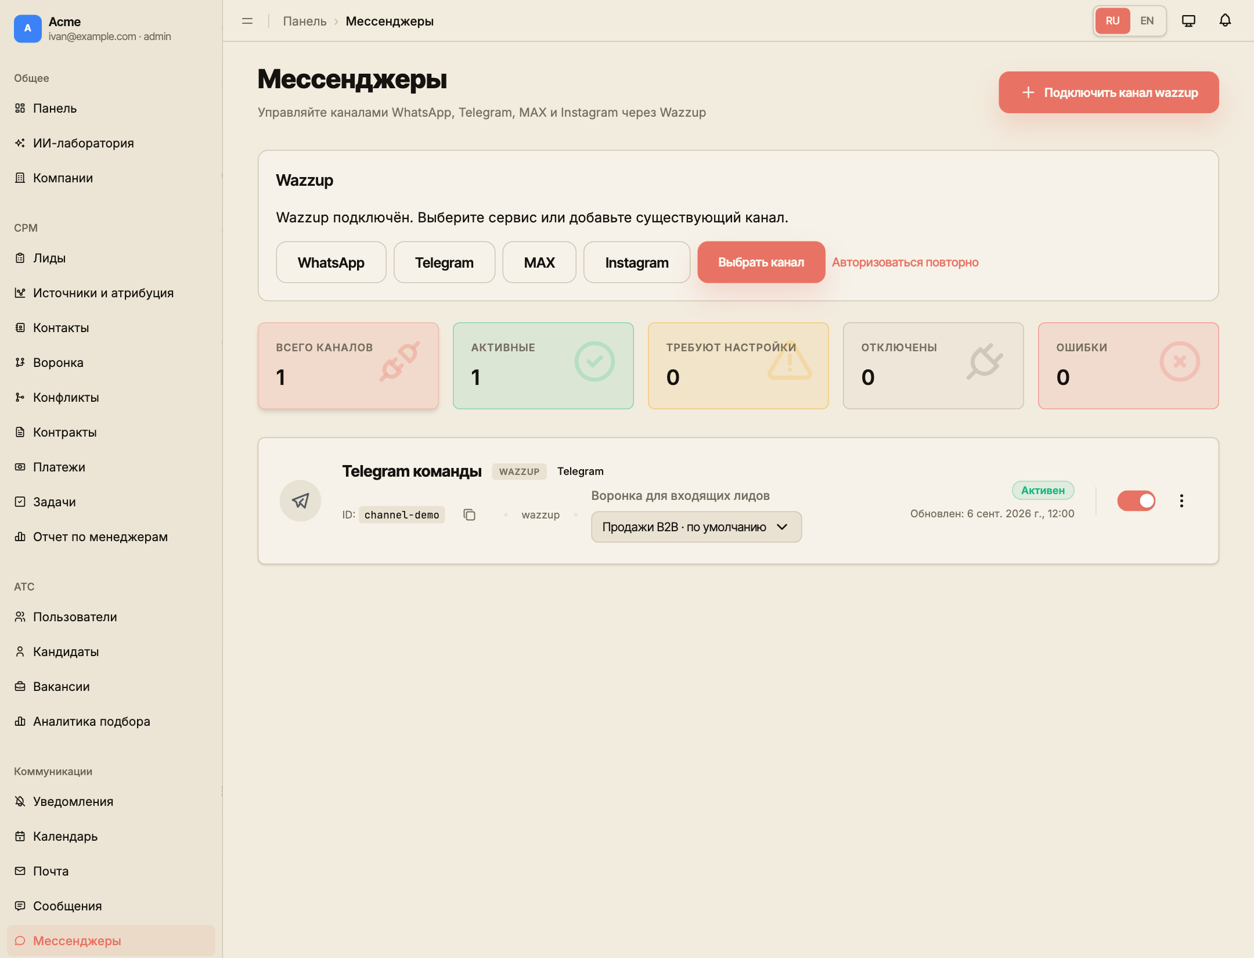Click the Почта envelope icon
Screen dimensions: 1254x958
tap(20, 871)
